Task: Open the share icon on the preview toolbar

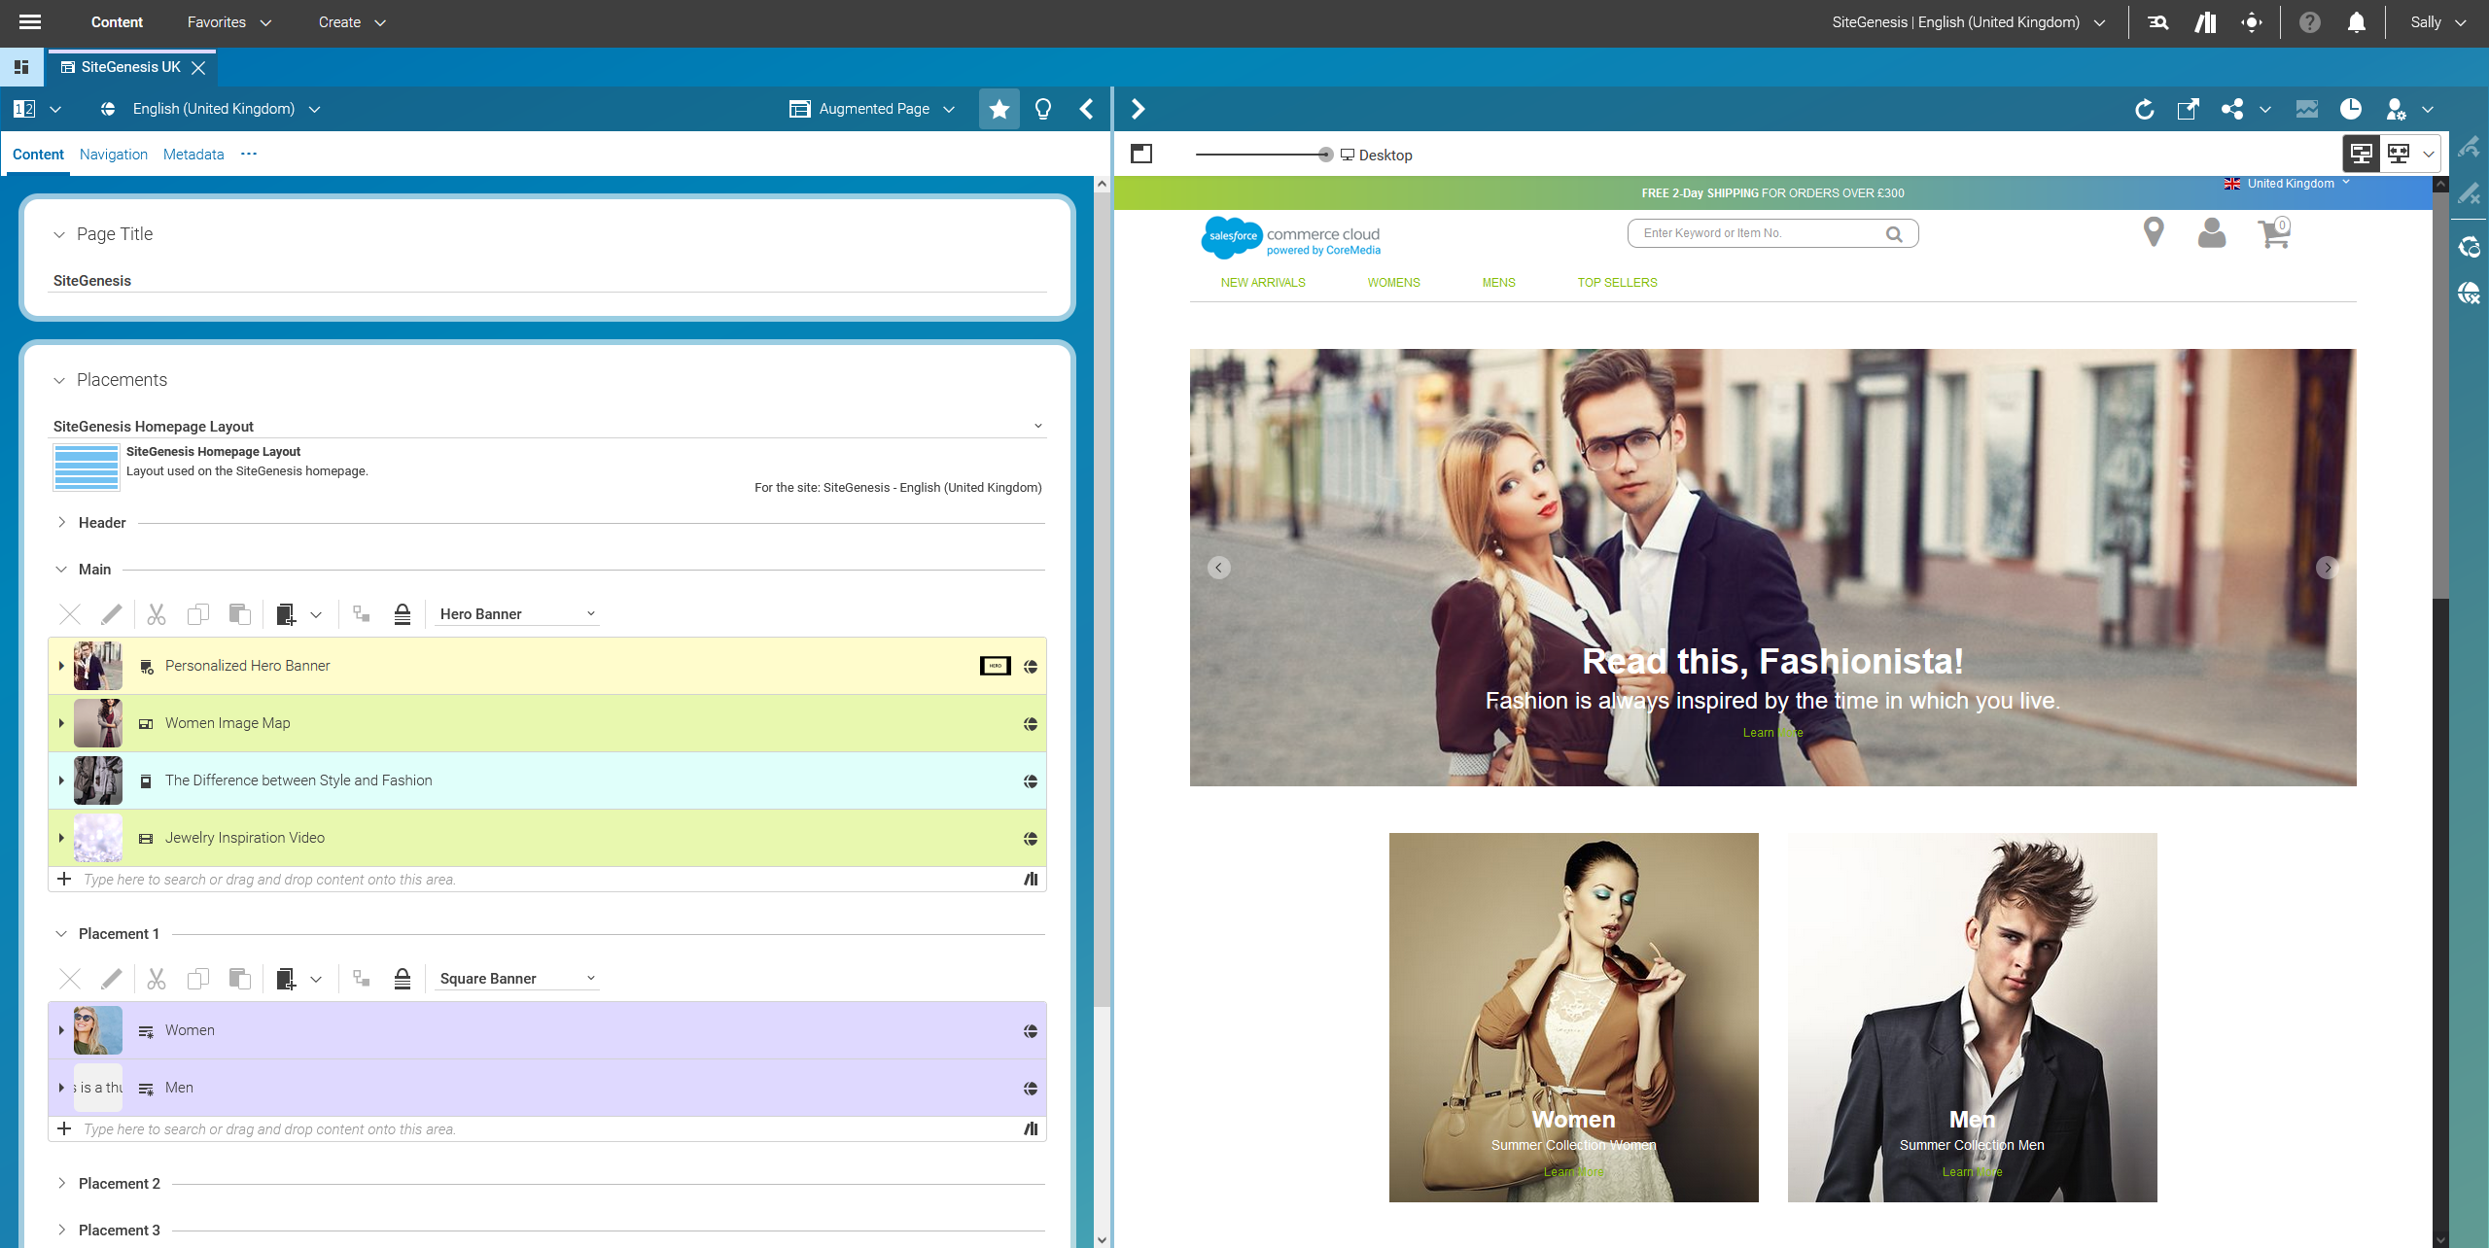Action: coord(2233,109)
